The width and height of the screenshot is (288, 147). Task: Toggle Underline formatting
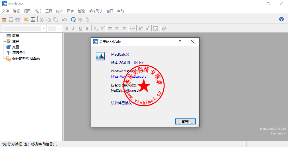pos(80,29)
